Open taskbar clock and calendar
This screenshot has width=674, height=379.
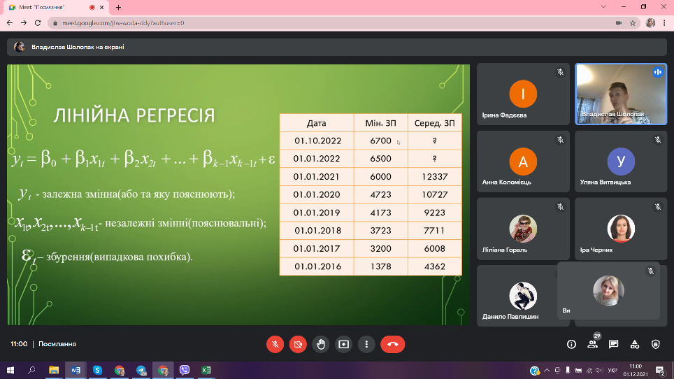click(636, 370)
